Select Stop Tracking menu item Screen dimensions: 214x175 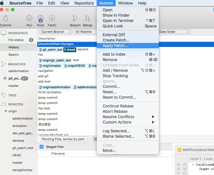click(128, 75)
